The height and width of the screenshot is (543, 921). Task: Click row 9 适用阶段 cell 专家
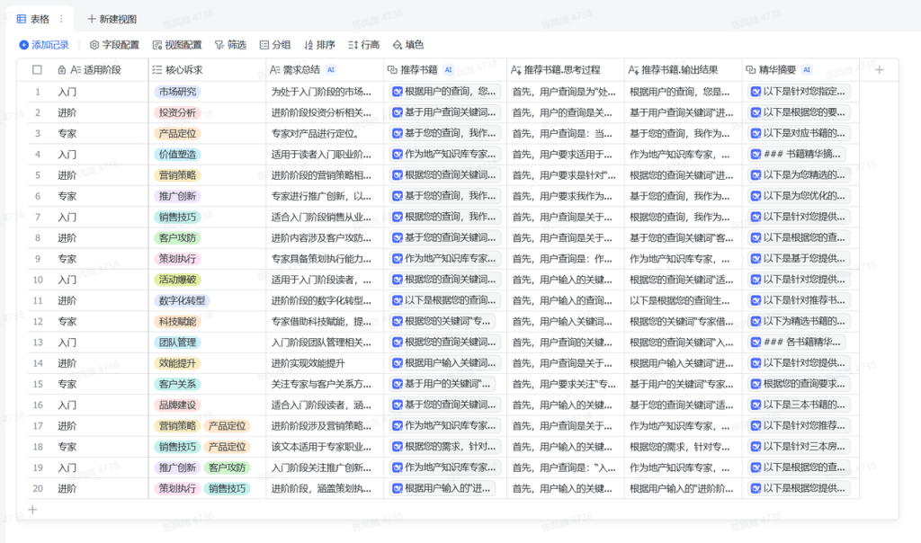coord(67,259)
